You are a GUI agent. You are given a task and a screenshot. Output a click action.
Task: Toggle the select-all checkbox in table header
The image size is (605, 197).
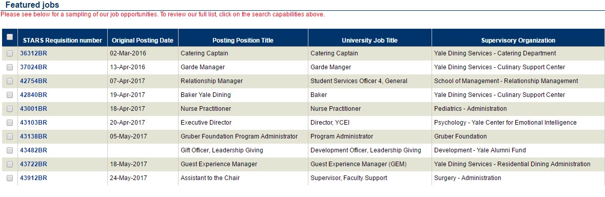[10, 37]
